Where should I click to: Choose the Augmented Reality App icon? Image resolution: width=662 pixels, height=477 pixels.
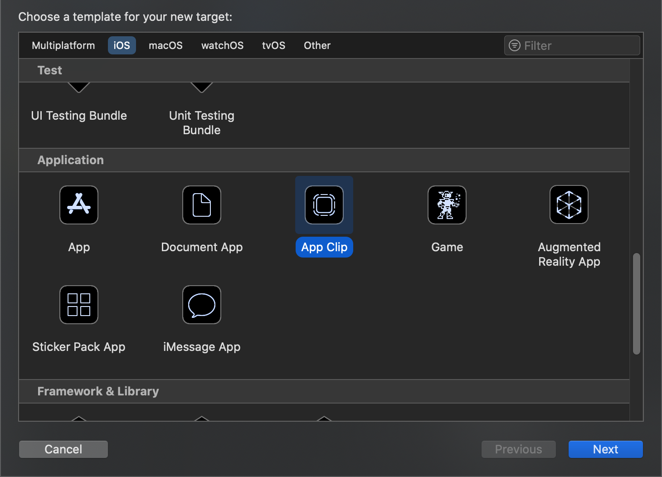point(569,205)
